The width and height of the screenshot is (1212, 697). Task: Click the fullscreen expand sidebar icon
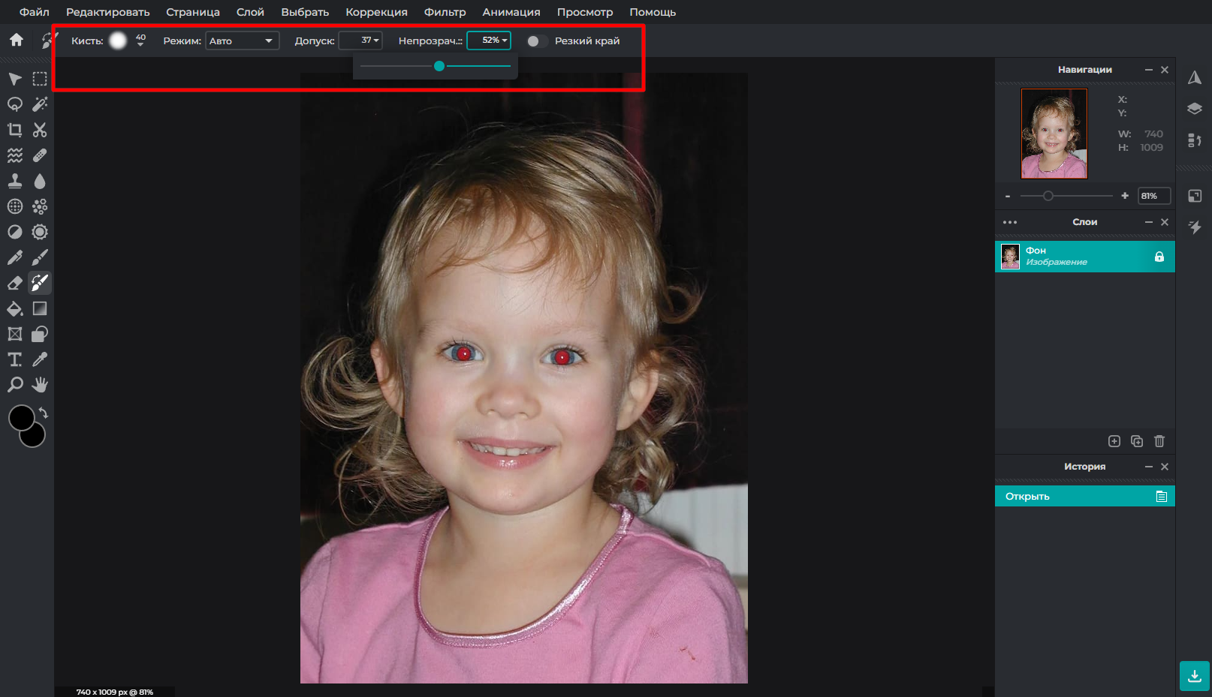1195,196
